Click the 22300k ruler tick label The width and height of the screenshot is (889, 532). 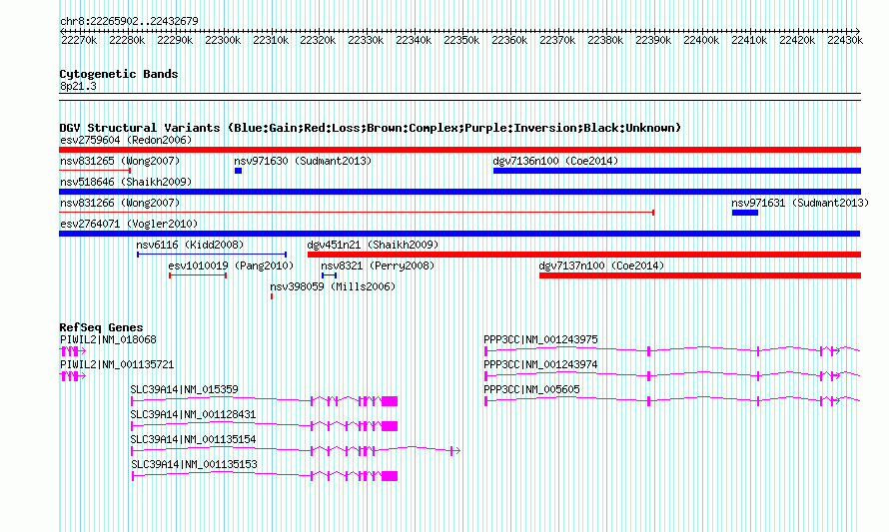click(x=223, y=40)
